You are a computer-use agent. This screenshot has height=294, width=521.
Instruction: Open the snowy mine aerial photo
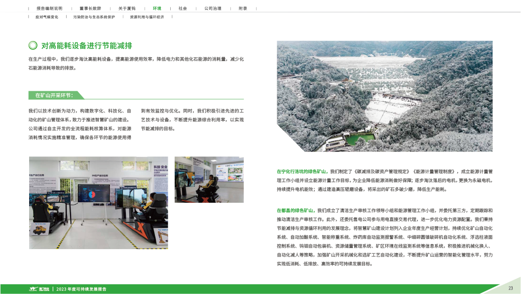click(384, 96)
